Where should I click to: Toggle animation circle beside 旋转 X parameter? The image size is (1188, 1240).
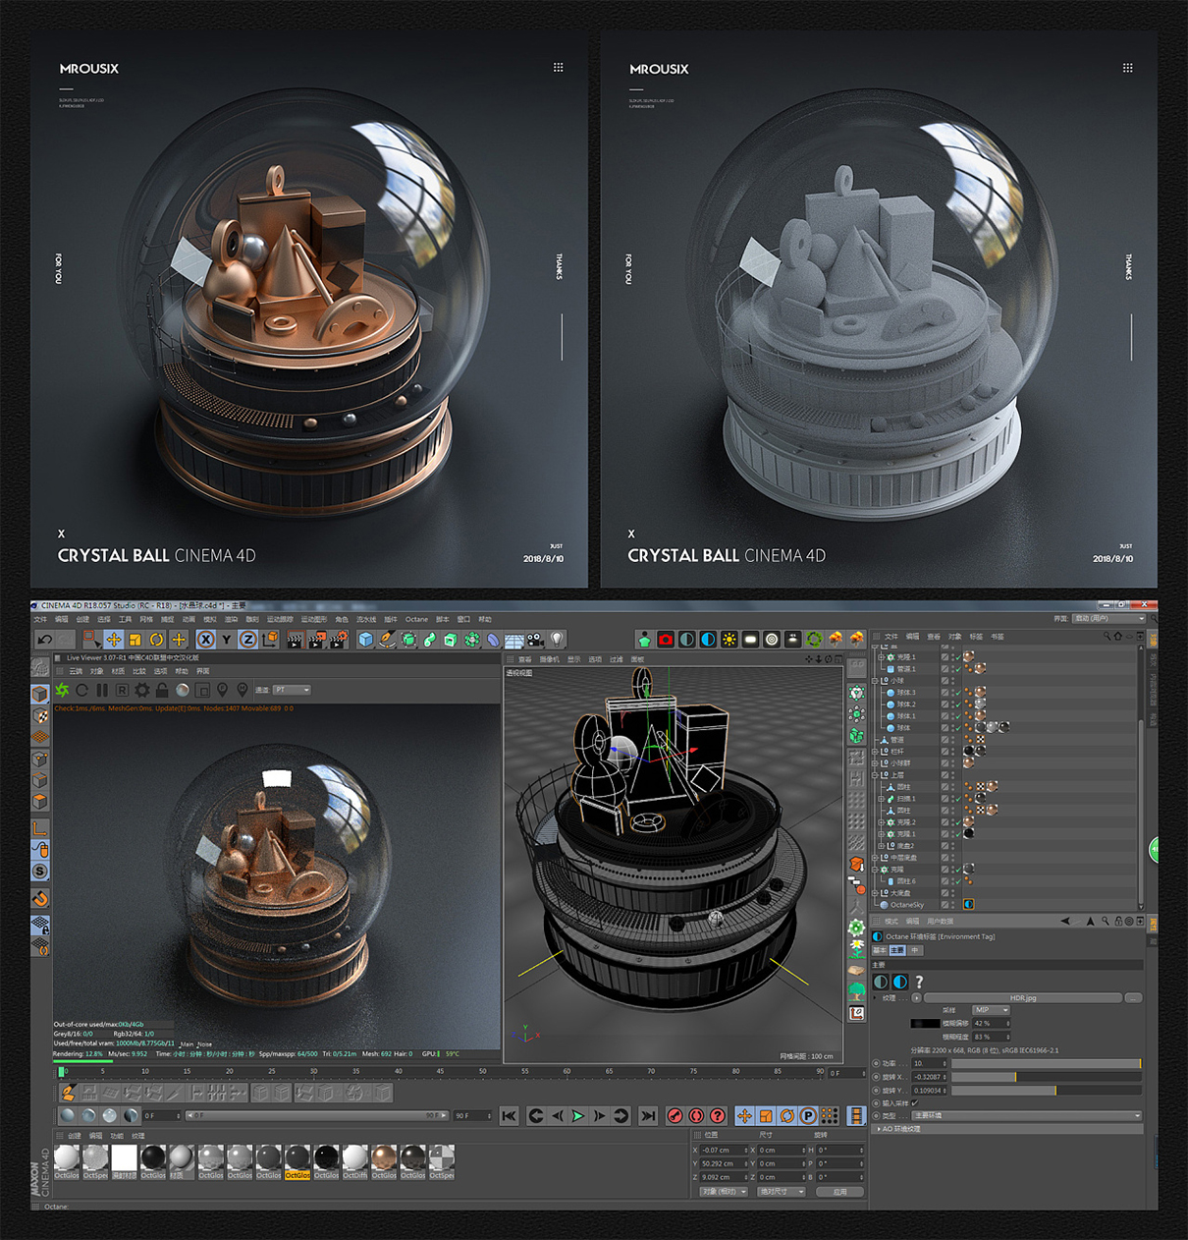pyautogui.click(x=877, y=1077)
